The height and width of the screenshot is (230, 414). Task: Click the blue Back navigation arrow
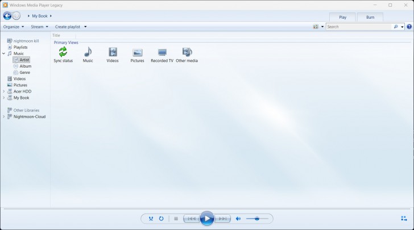click(x=7, y=16)
